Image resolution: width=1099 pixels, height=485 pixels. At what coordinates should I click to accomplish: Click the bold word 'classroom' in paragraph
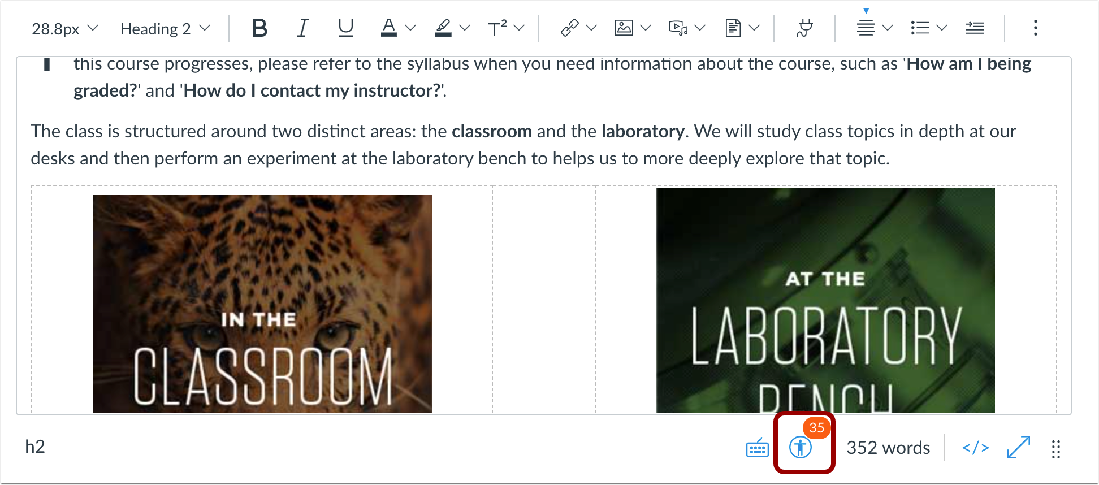(492, 131)
